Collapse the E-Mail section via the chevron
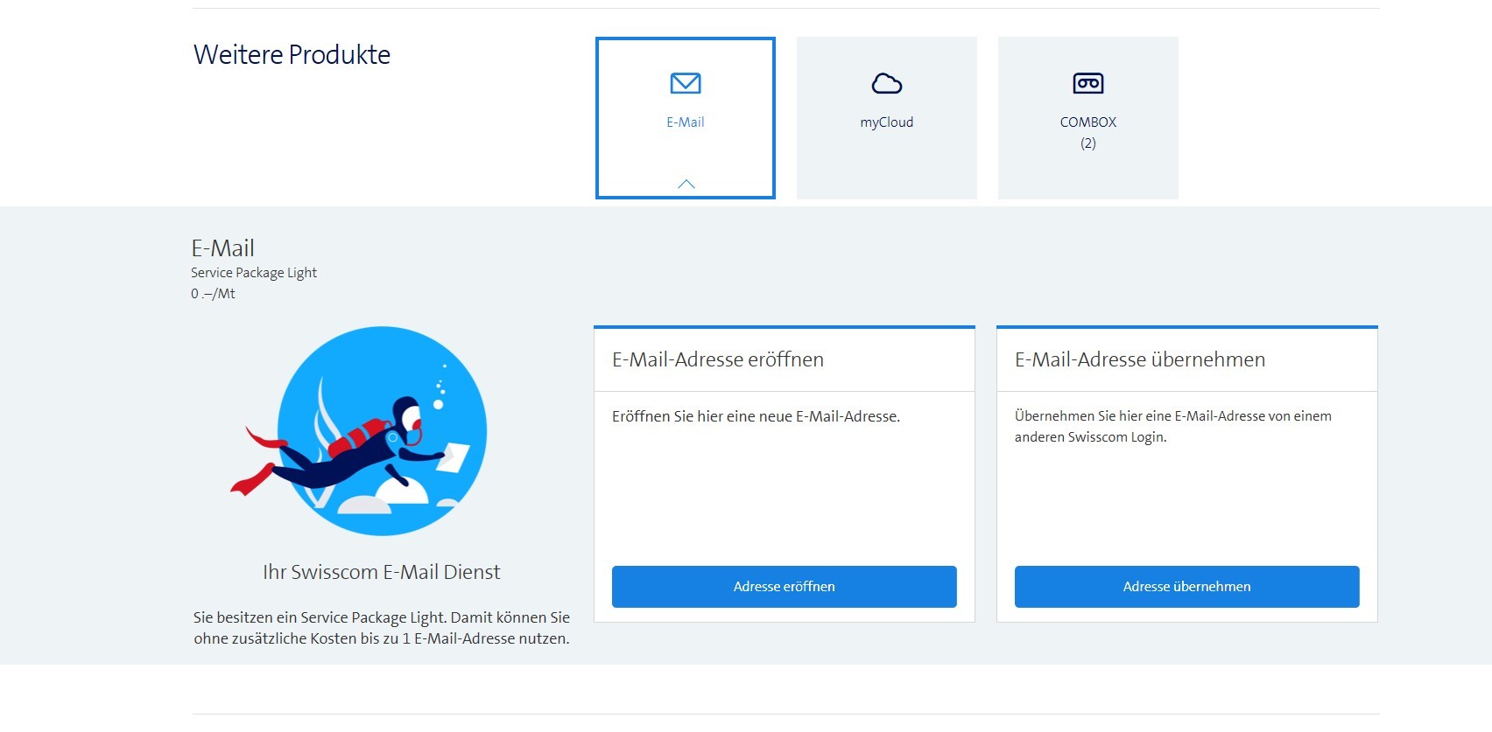This screenshot has width=1492, height=732. (x=686, y=184)
